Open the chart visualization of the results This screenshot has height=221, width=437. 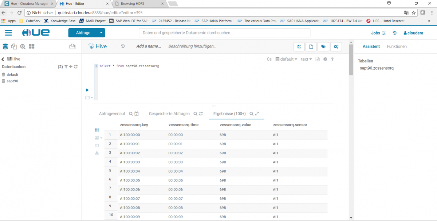[97, 138]
